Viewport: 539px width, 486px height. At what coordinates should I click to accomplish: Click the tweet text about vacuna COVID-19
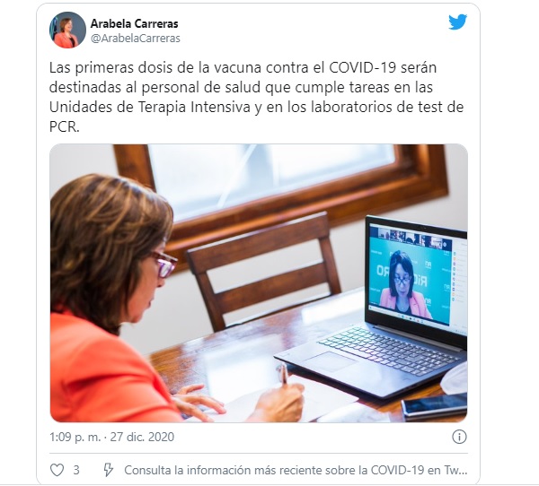click(x=256, y=97)
